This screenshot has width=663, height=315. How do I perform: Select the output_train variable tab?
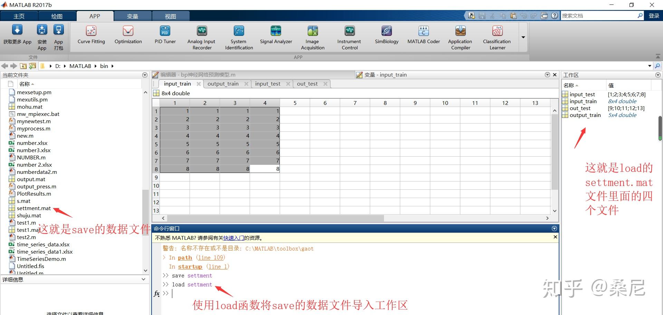click(x=223, y=83)
